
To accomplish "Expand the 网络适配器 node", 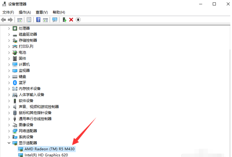I will [9, 131].
